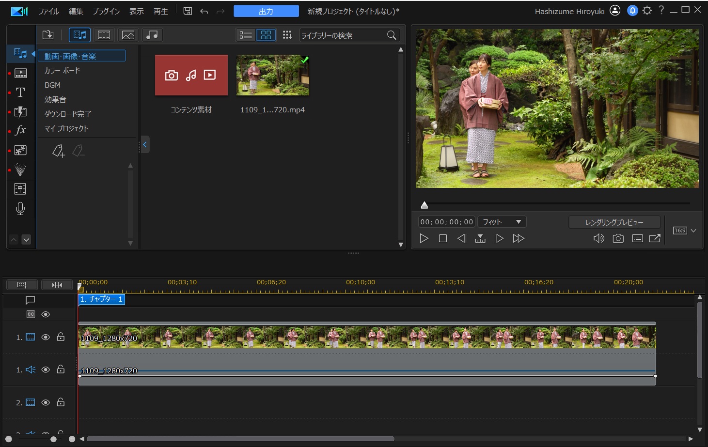Click the 出力 button
Screen dimensions: 708x447
tap(266, 11)
